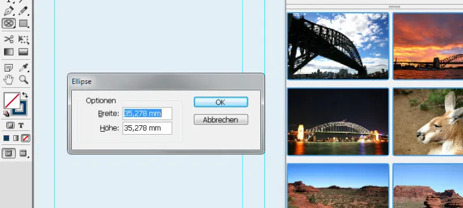Select the orange sunset bridge photo
463x208 pixels.
(428, 46)
